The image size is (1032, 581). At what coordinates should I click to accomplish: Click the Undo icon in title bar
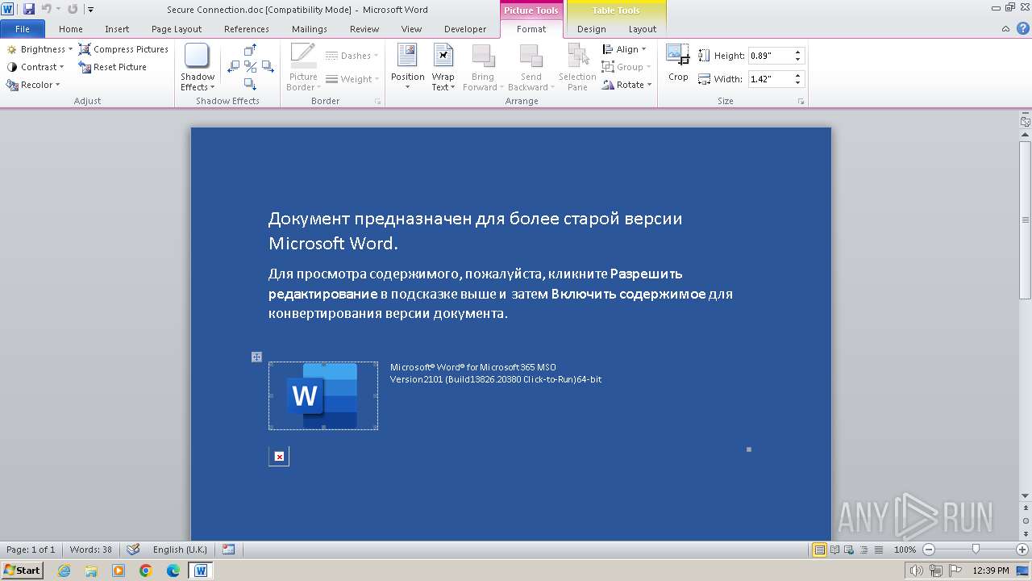(46, 9)
